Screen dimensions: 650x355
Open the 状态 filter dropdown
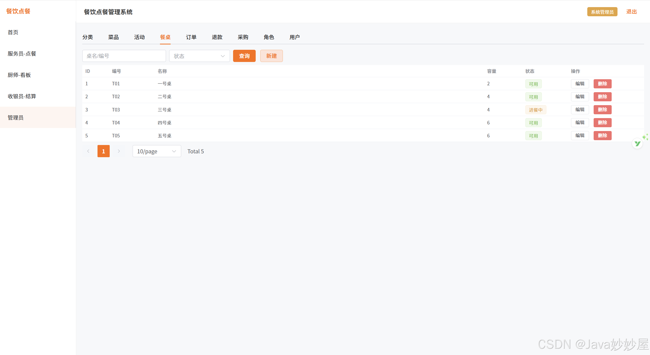(x=199, y=56)
